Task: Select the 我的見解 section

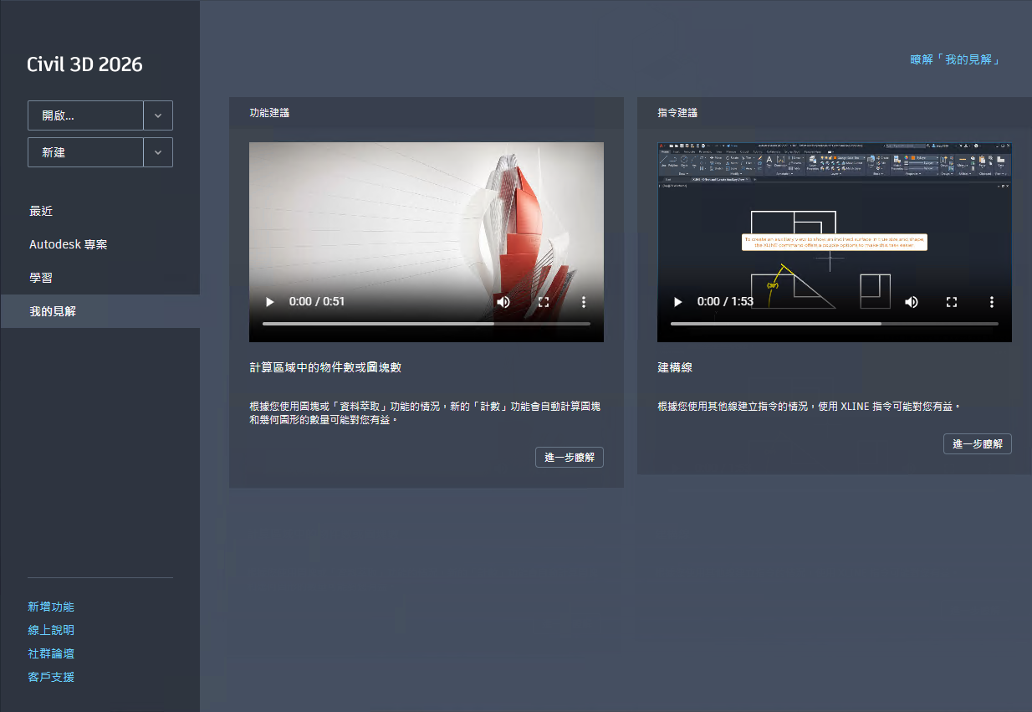Action: [x=100, y=311]
